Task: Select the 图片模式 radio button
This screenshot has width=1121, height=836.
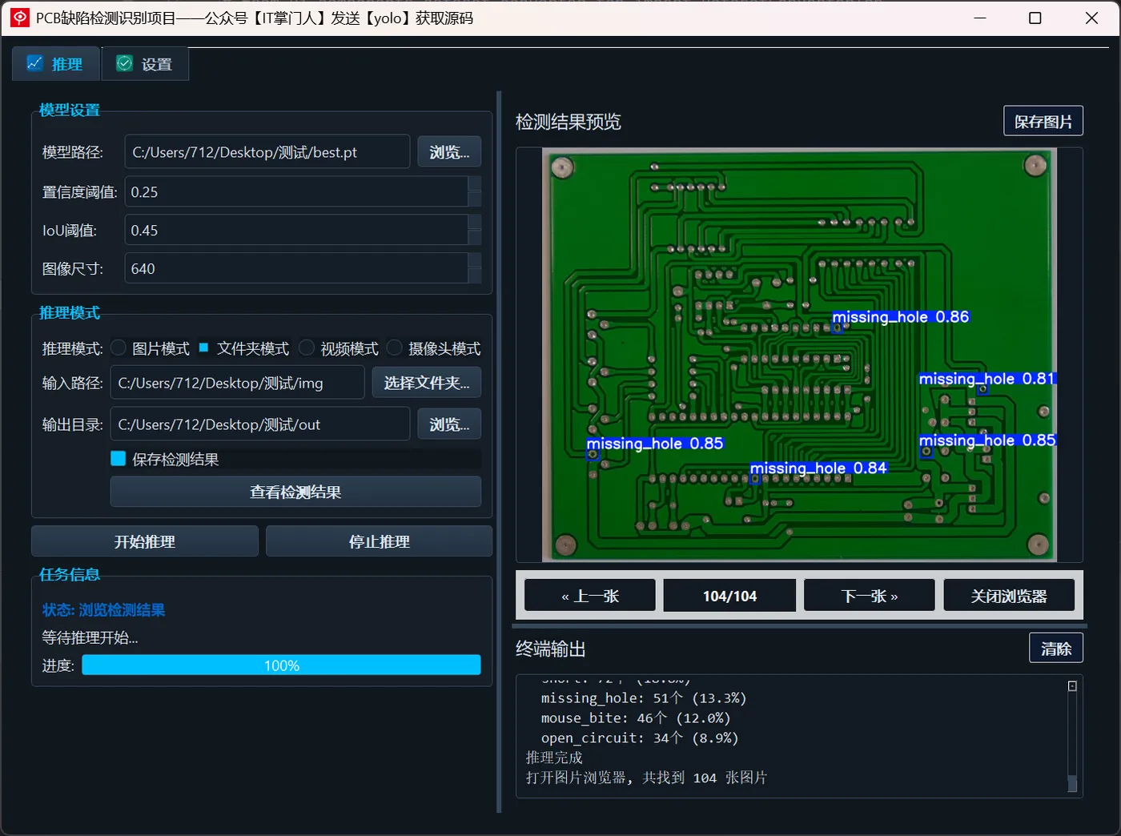Action: click(x=118, y=348)
